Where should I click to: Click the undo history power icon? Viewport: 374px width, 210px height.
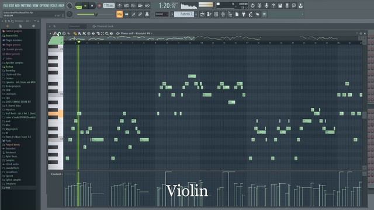coord(252,5)
